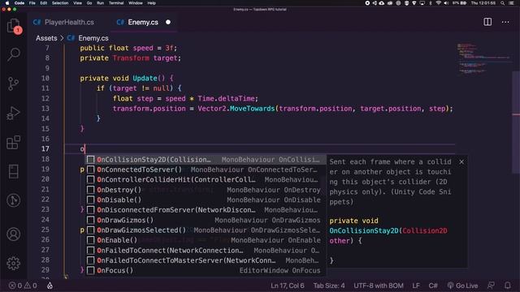The width and height of the screenshot is (520, 292).
Task: Select OnControllerColliderHit suggestion
Action: [206, 180]
